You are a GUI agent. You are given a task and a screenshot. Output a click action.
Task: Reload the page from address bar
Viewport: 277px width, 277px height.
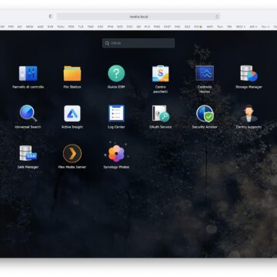coord(217,16)
